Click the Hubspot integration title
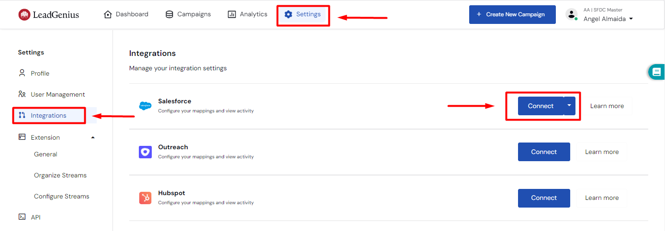The width and height of the screenshot is (665, 231). click(171, 193)
